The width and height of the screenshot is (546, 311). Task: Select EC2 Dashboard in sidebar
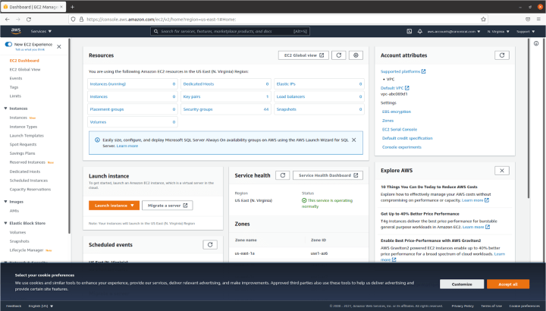(24, 61)
